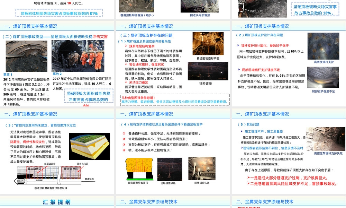Select the slide headed （三）煤矿顶板支护存在的问题

(173, 64)
